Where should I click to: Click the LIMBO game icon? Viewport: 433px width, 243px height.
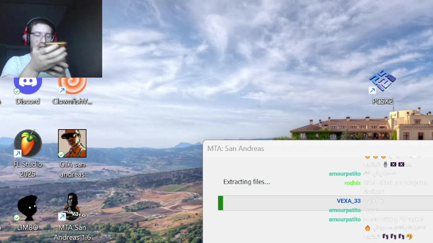(28, 207)
